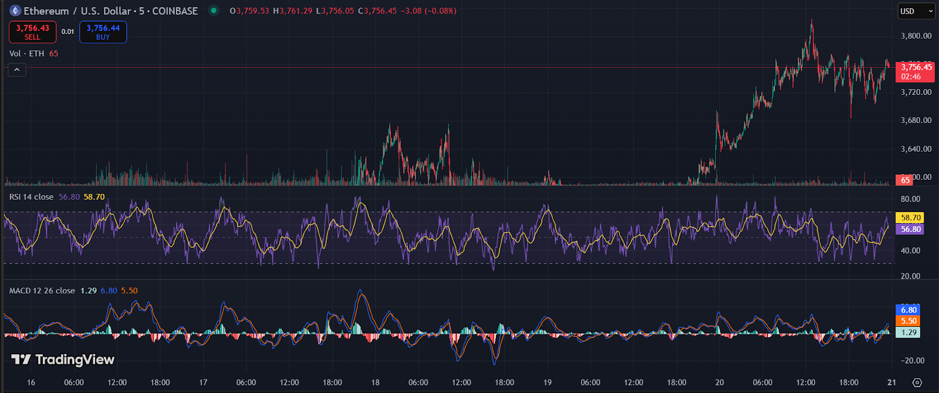Screen dimensions: 939x393
Task: Click the low price value L3,756.05
Action: [x=335, y=11]
